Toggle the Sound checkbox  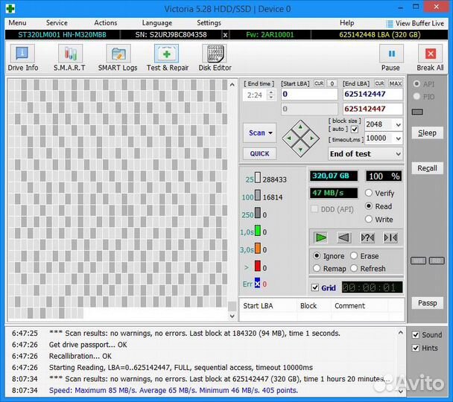pos(416,335)
